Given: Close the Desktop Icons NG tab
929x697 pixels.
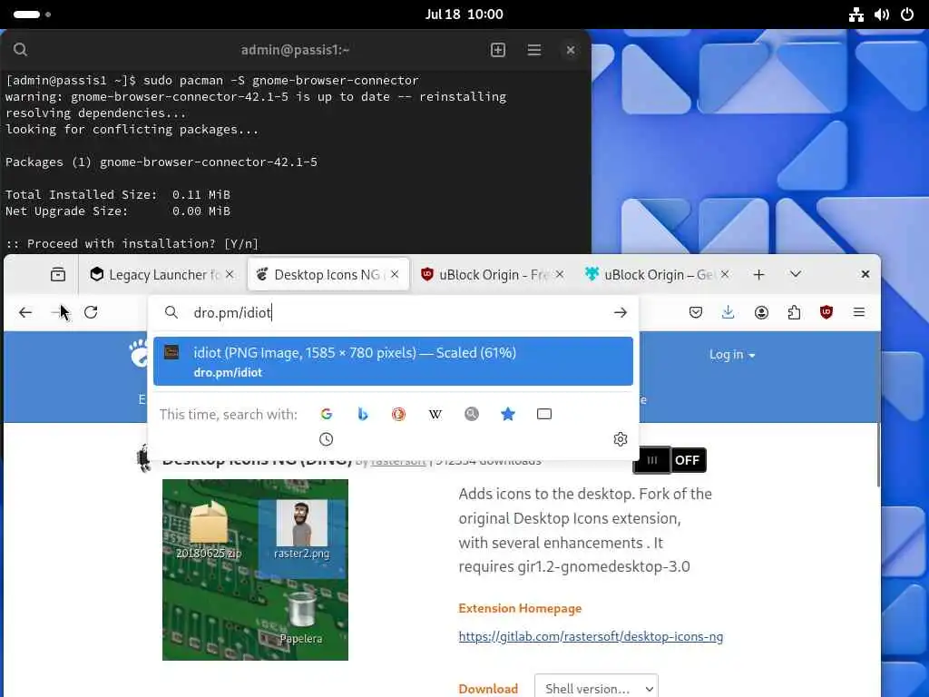Looking at the screenshot, I should tap(395, 274).
